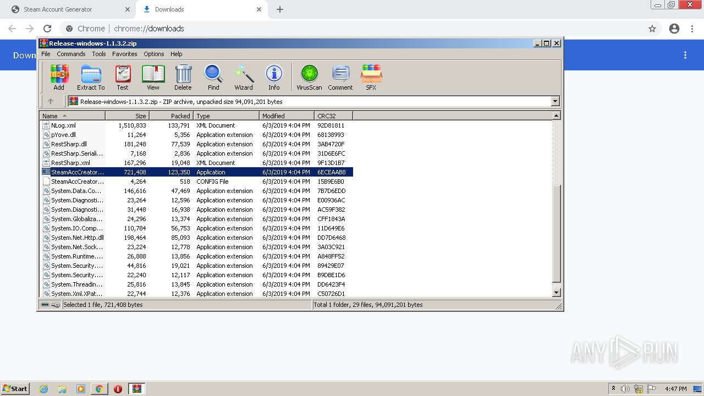The height and width of the screenshot is (396, 704).
Task: Close the Downloads tab
Action: tap(259, 9)
